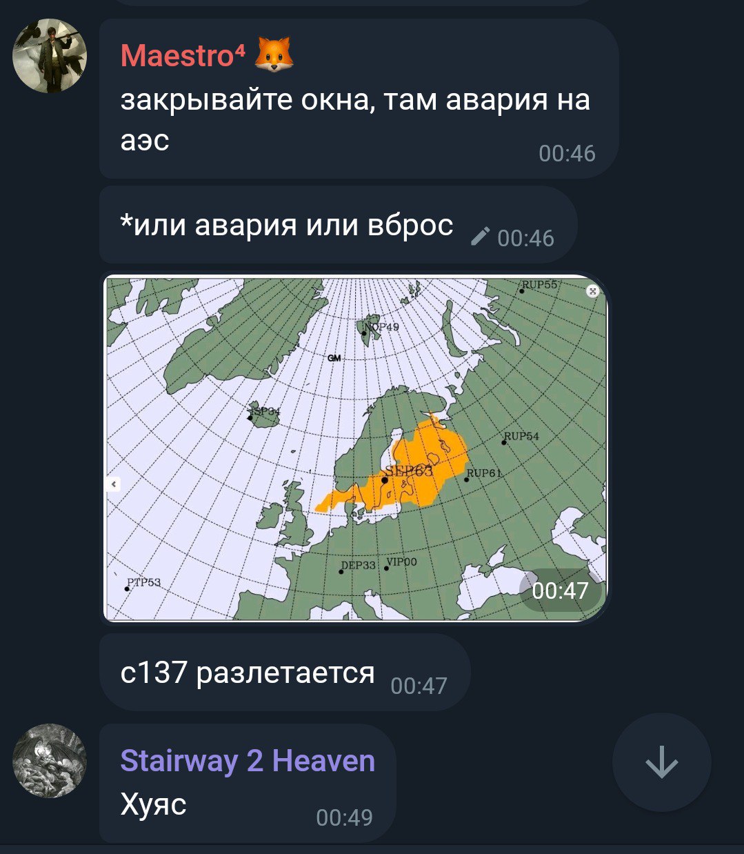Click the pencil edited icon on message
Viewport: 744px width, 854px height.
[479, 237]
